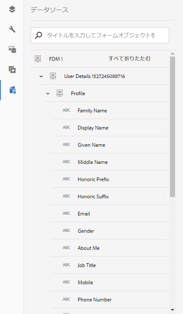Select the Gender field

tap(110, 231)
